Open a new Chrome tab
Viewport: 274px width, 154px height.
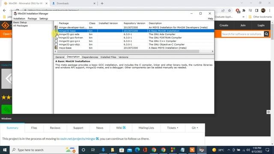point(102,3)
